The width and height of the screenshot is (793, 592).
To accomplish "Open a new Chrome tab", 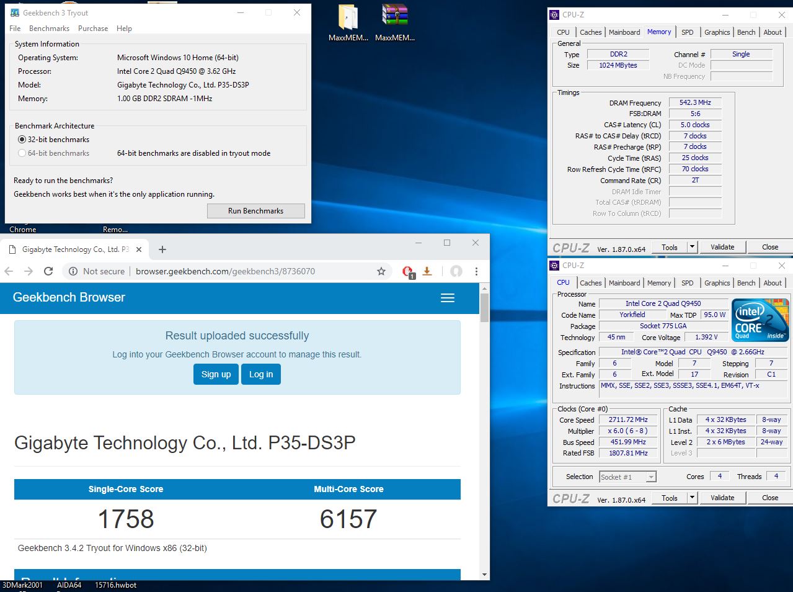I will click(x=162, y=249).
